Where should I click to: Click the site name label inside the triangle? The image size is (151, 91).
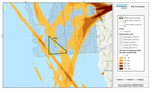coord(55,38)
